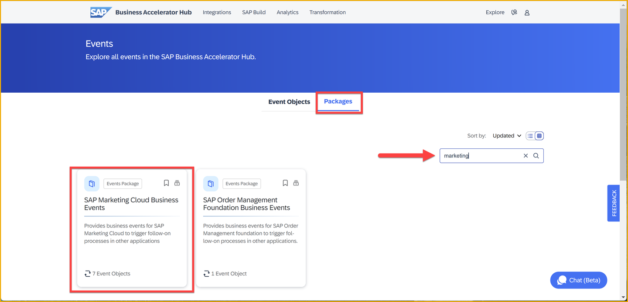Switch to grid view
The width and height of the screenshot is (628, 302).
[x=539, y=136]
